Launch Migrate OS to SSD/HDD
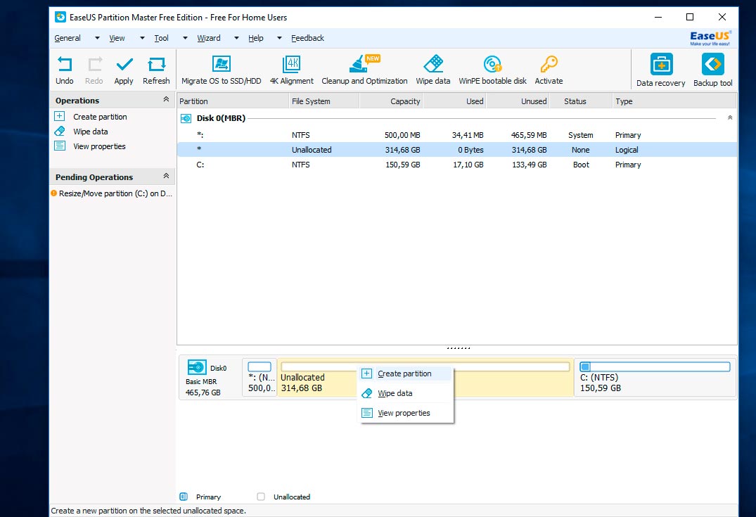 point(221,70)
